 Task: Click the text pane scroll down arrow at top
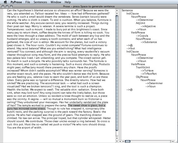tap(117, 13)
